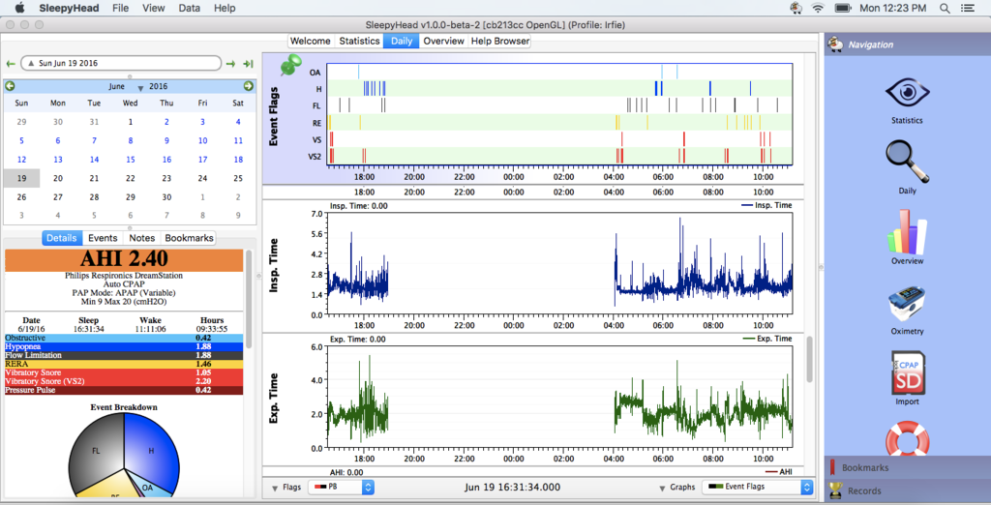Select June 12 in the calendar
The height and width of the screenshot is (505, 991).
[21, 160]
